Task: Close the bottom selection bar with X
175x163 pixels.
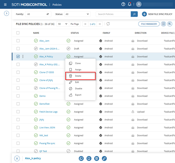Action: click(17, 158)
